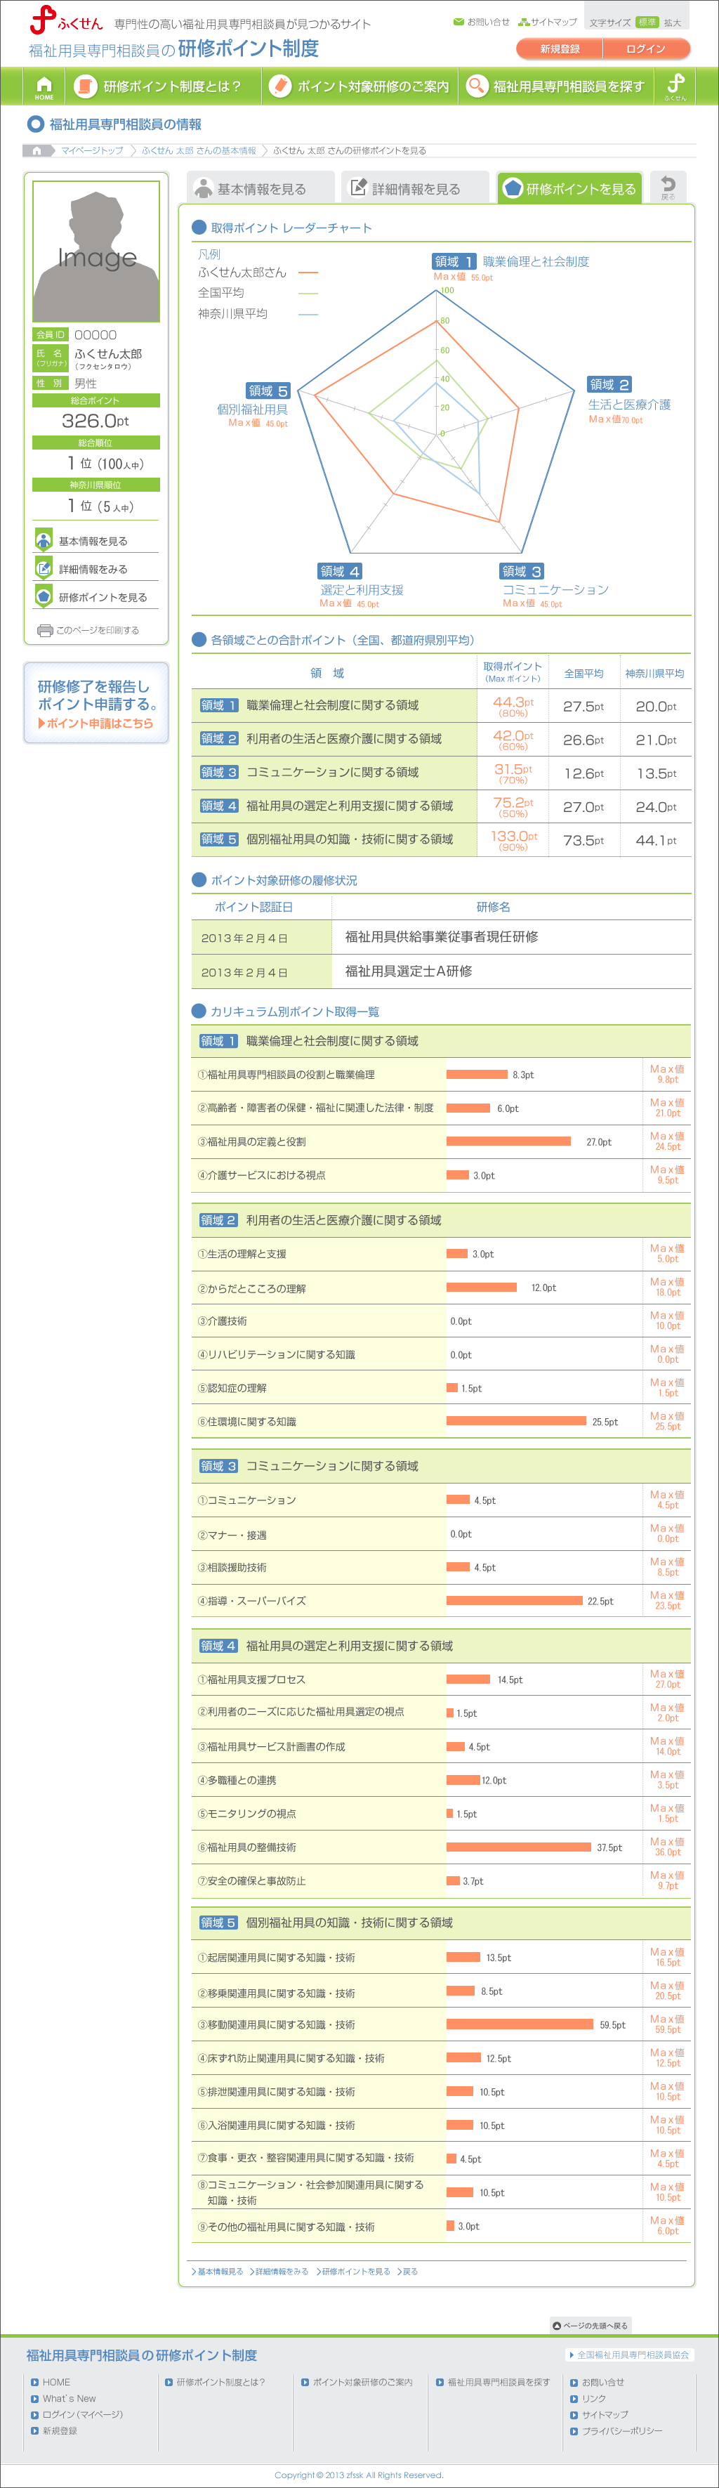Click the orange 新規登録 header button
The height and width of the screenshot is (2488, 719).
pos(560,48)
